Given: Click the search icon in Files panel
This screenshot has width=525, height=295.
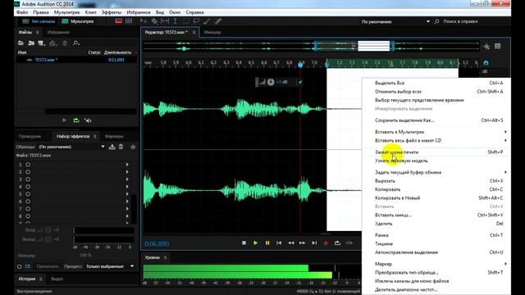Looking at the screenshot, I should click(x=76, y=43).
